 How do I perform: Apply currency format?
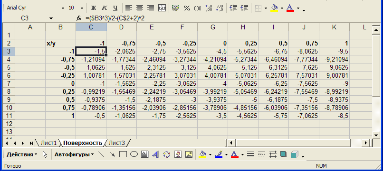pos(175,8)
